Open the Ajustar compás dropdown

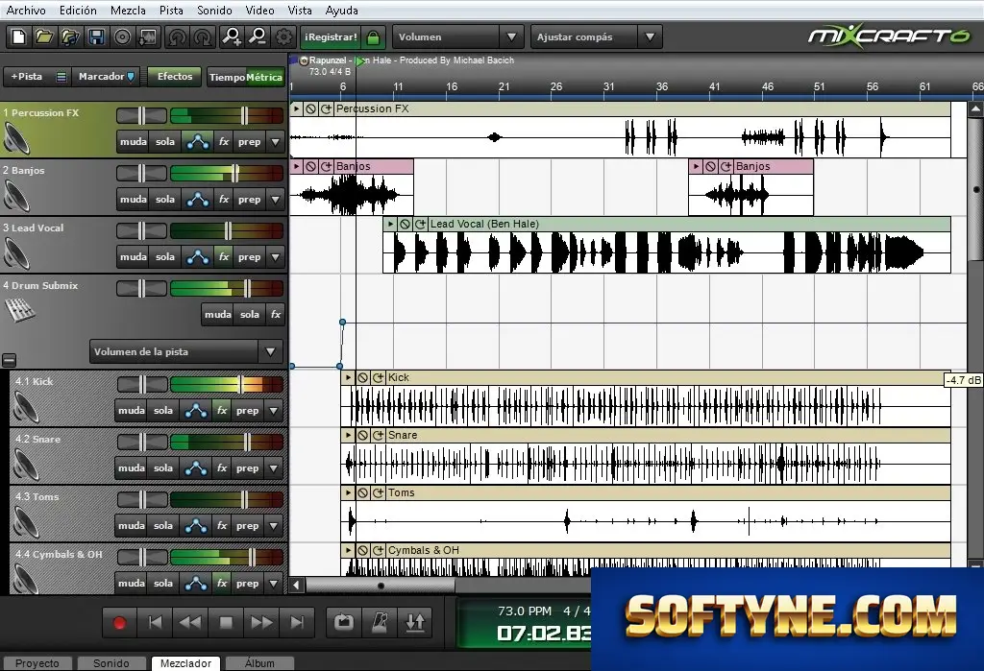[596, 37]
